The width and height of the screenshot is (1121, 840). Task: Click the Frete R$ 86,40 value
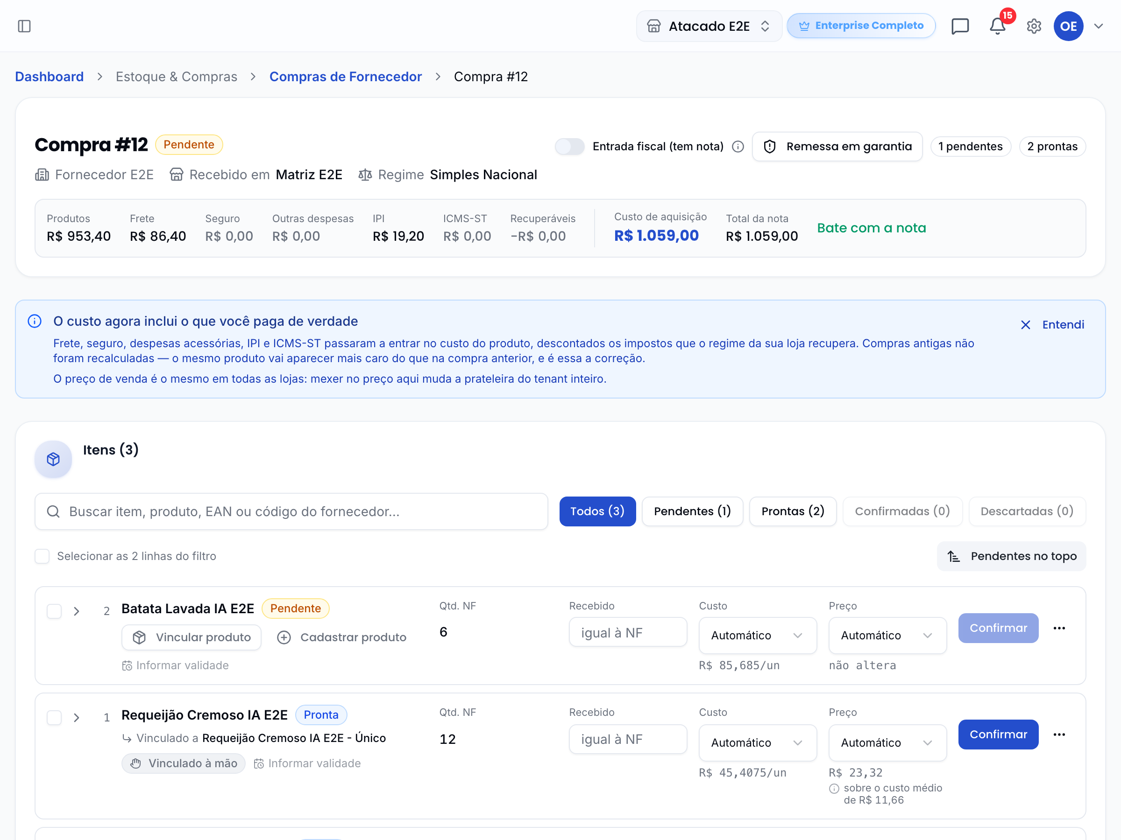(157, 237)
